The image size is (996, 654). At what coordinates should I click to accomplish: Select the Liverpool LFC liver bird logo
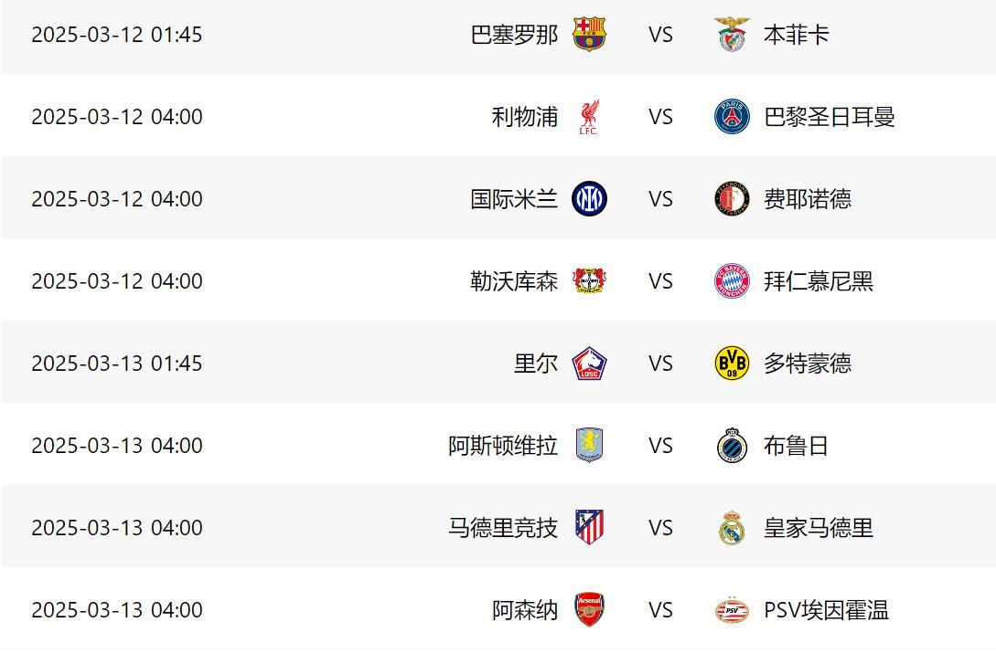tap(589, 117)
